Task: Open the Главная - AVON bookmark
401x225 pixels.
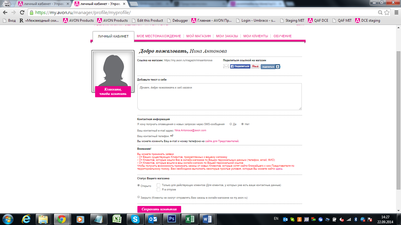Action: click(212, 21)
